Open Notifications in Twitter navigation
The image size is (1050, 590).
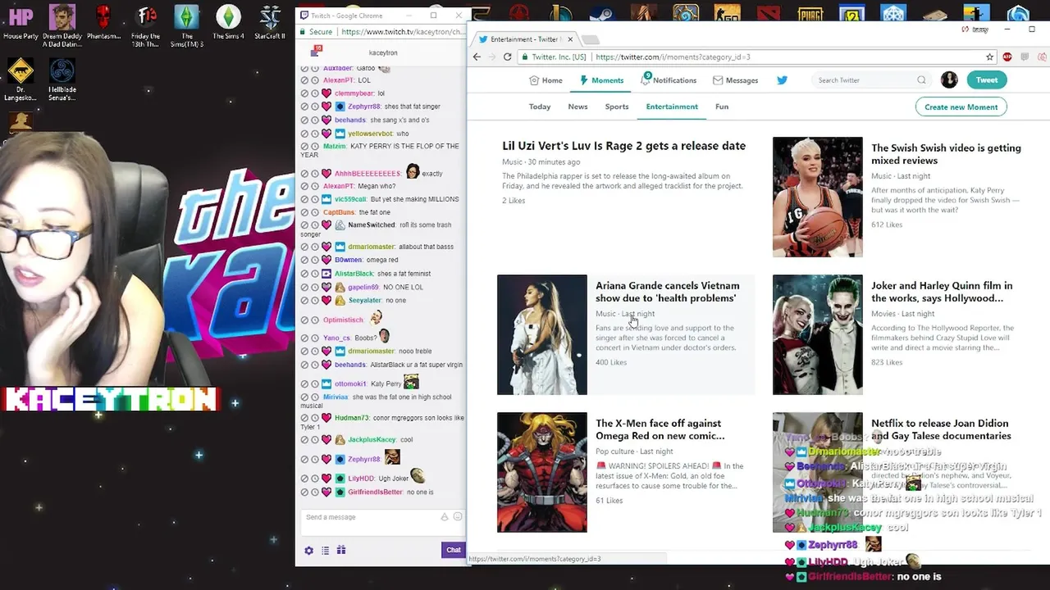[669, 80]
